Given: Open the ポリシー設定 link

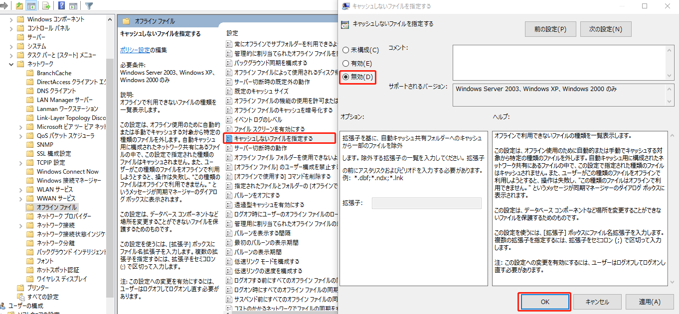Looking at the screenshot, I should point(135,50).
